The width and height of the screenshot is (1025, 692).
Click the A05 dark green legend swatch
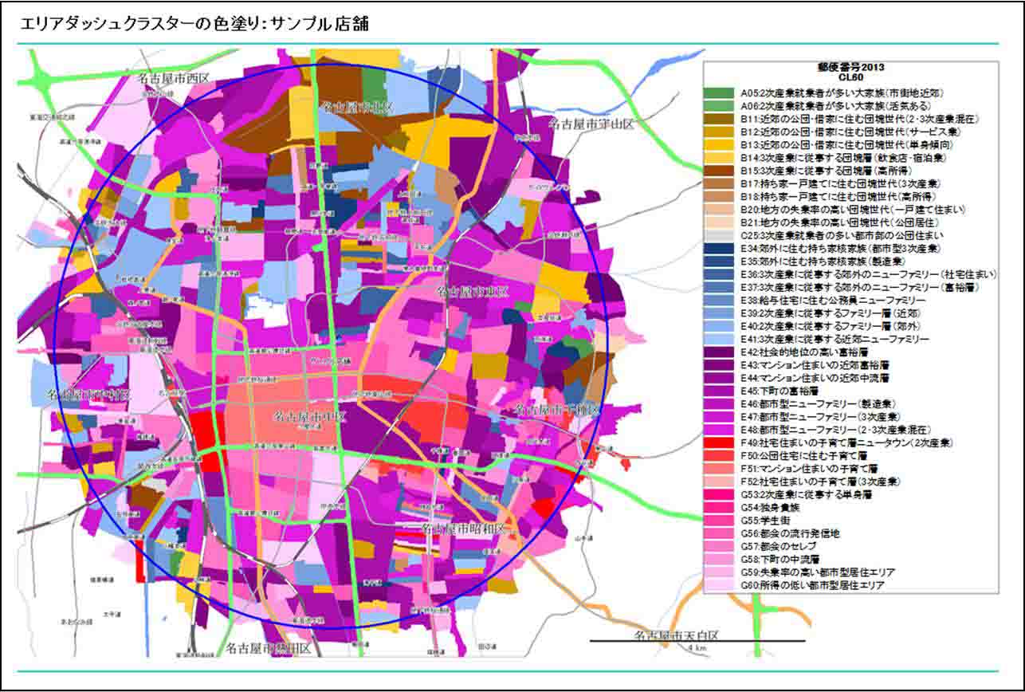(x=718, y=92)
